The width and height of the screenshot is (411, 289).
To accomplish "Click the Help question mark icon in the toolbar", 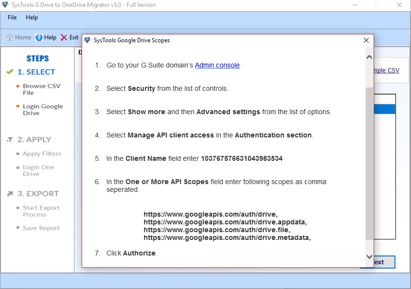I will (x=39, y=37).
